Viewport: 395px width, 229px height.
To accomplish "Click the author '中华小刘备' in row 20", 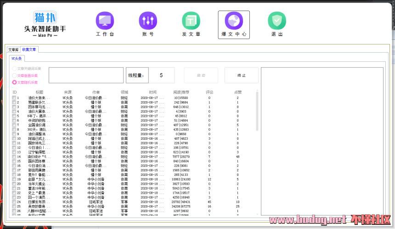I will pos(96,184).
